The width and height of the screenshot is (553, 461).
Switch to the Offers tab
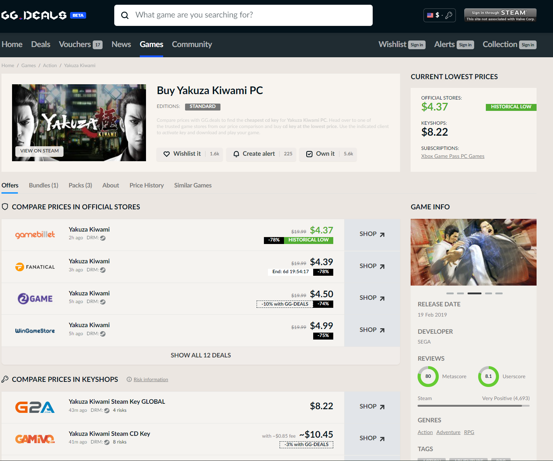click(x=10, y=185)
